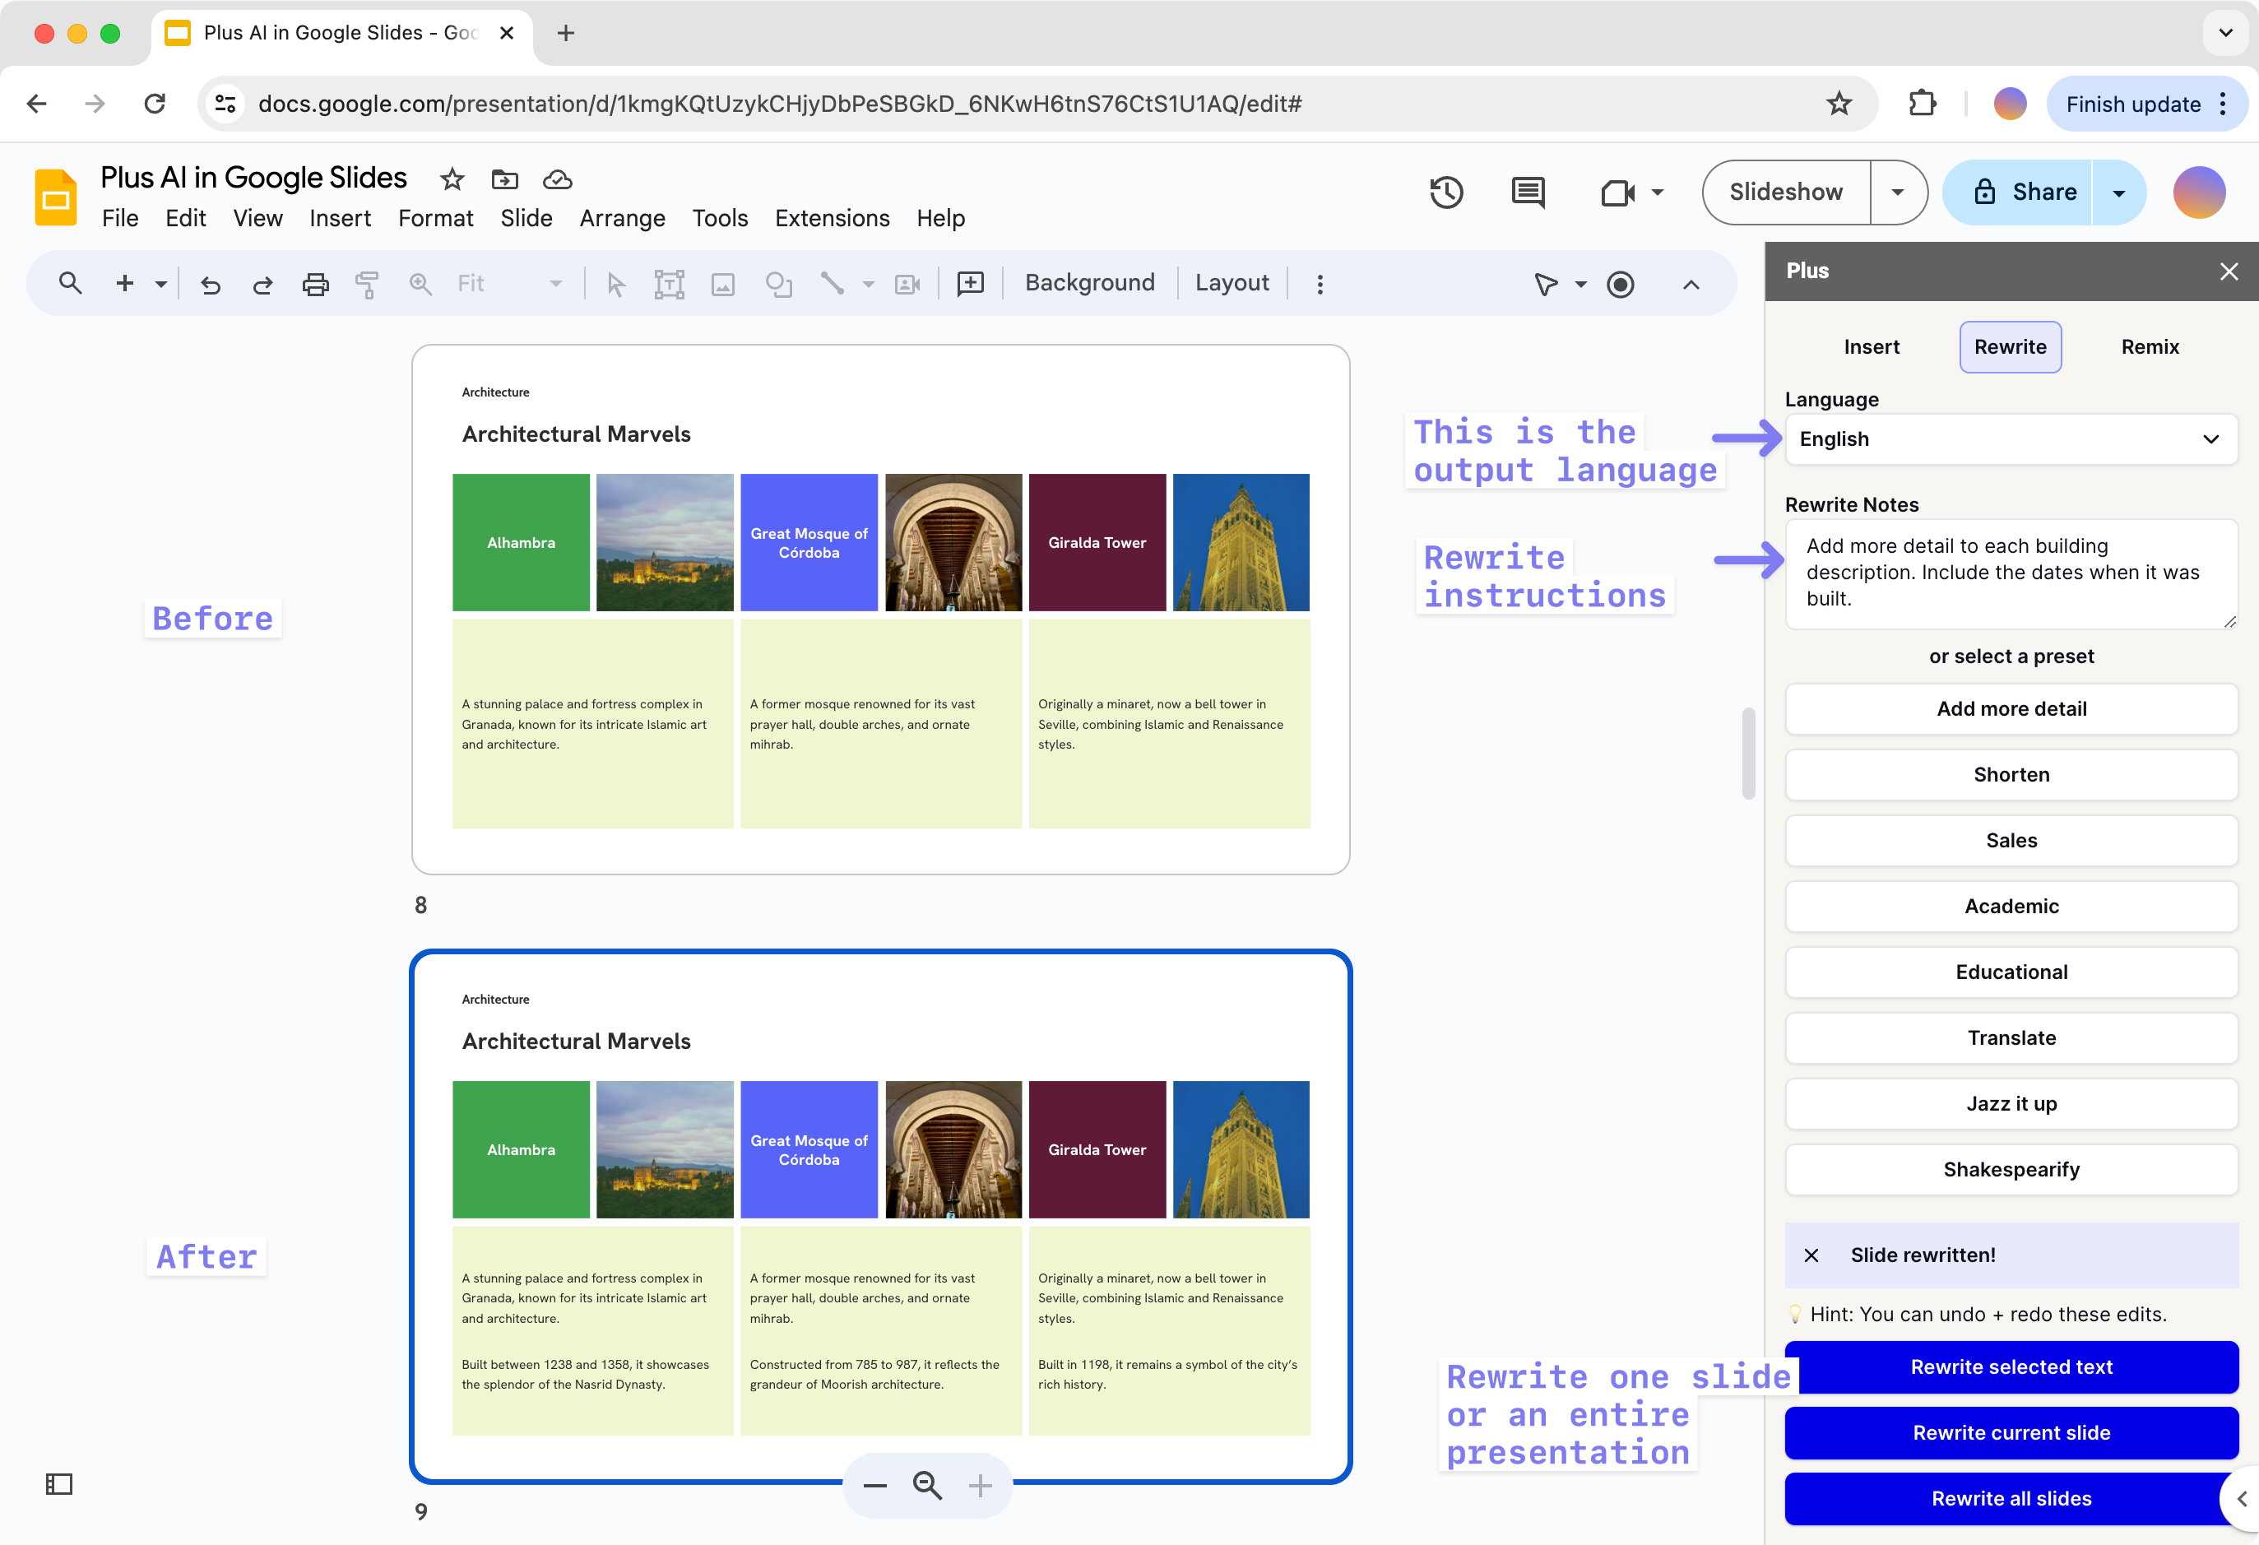Switch to the Remix tab

(2149, 347)
